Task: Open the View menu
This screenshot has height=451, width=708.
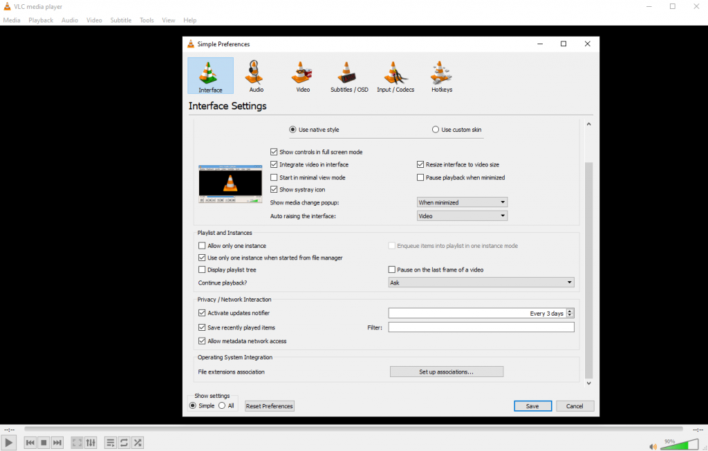Action: [x=169, y=20]
